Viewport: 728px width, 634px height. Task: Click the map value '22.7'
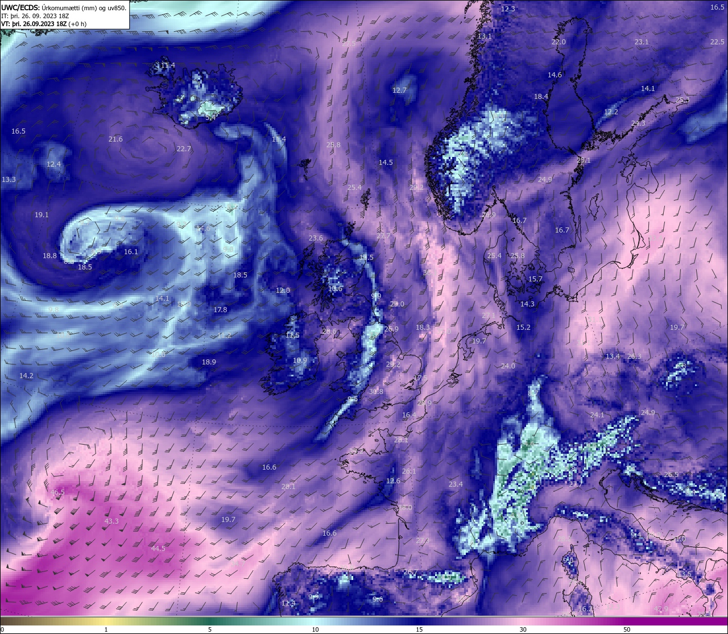pos(184,148)
